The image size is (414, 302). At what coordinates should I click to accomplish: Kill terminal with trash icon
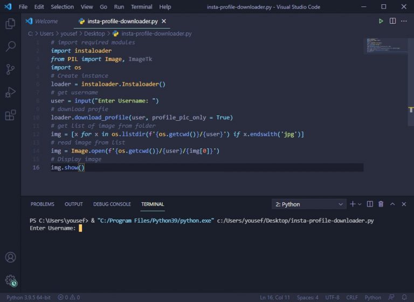(381, 204)
